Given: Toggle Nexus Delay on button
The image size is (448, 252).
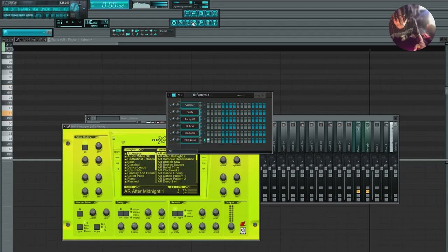Looking at the screenshot, I should coord(120,213).
